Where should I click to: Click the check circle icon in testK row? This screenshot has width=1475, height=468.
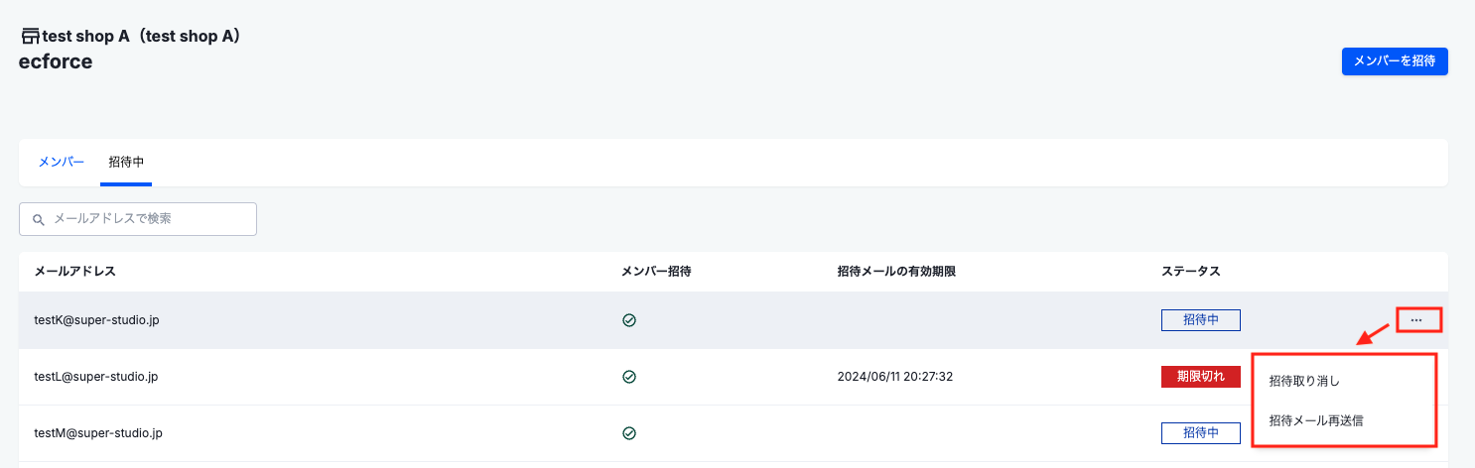coord(628,320)
